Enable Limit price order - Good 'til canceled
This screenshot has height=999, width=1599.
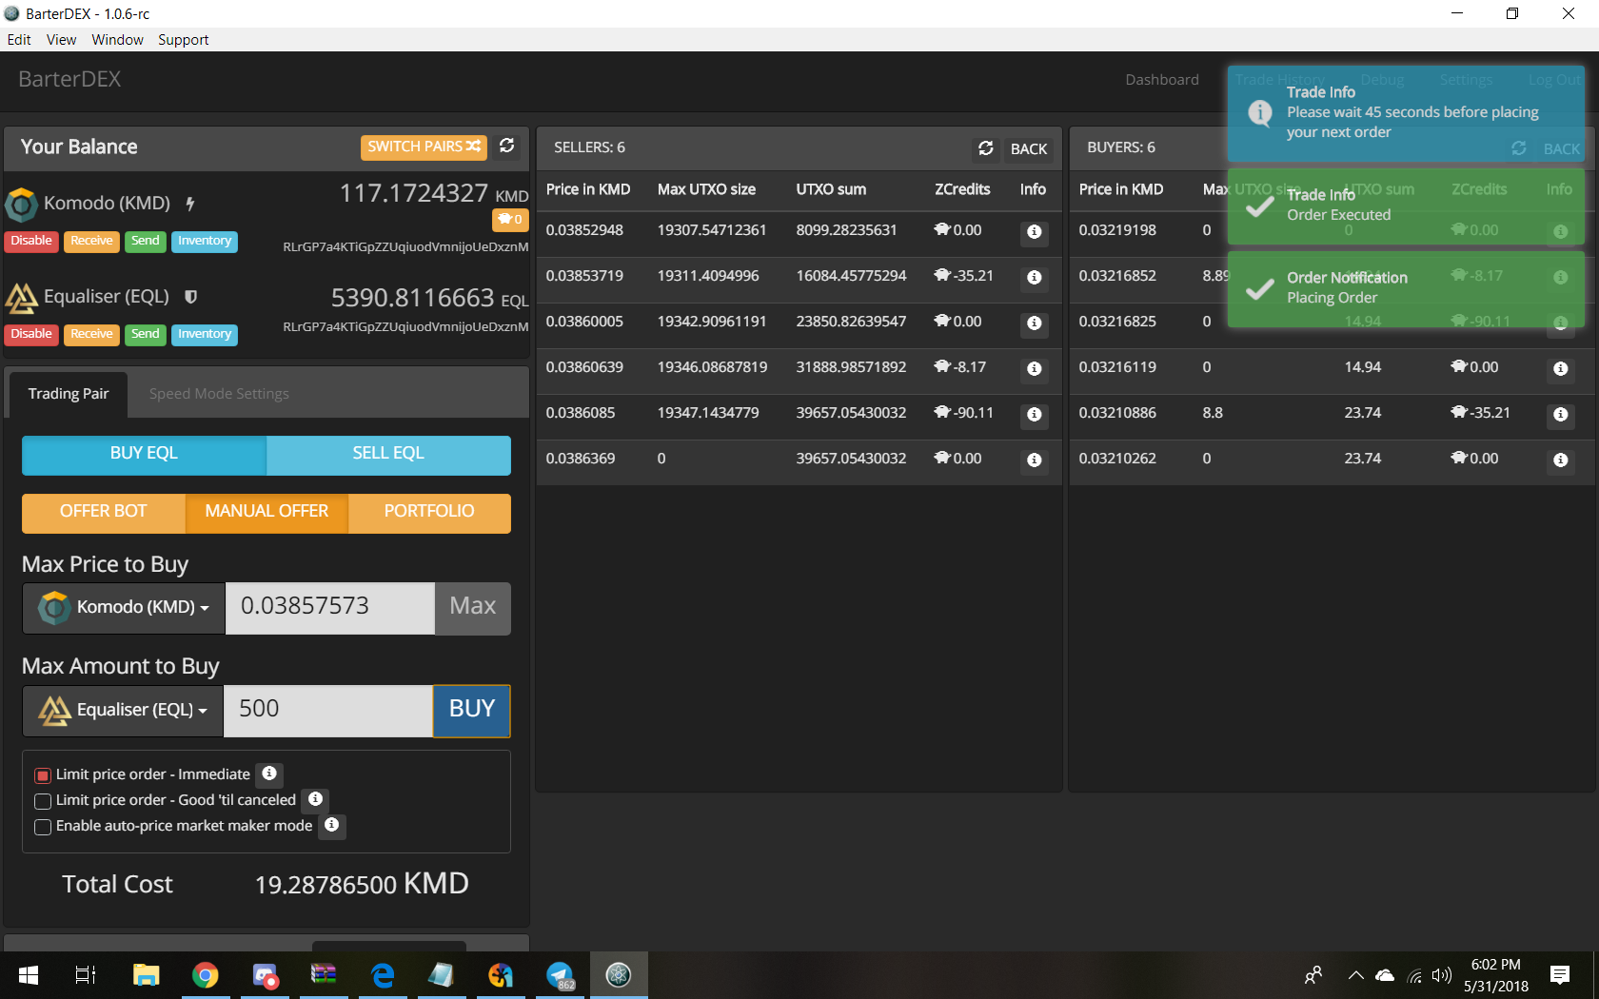43,801
